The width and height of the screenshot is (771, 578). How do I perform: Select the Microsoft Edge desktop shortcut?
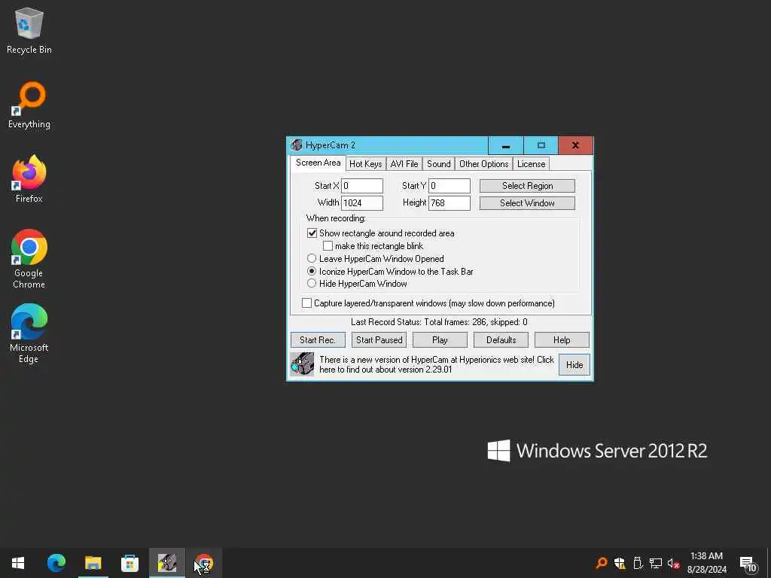click(29, 333)
